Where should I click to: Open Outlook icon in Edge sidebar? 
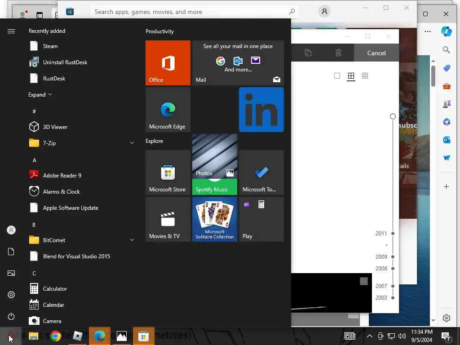tap(447, 140)
